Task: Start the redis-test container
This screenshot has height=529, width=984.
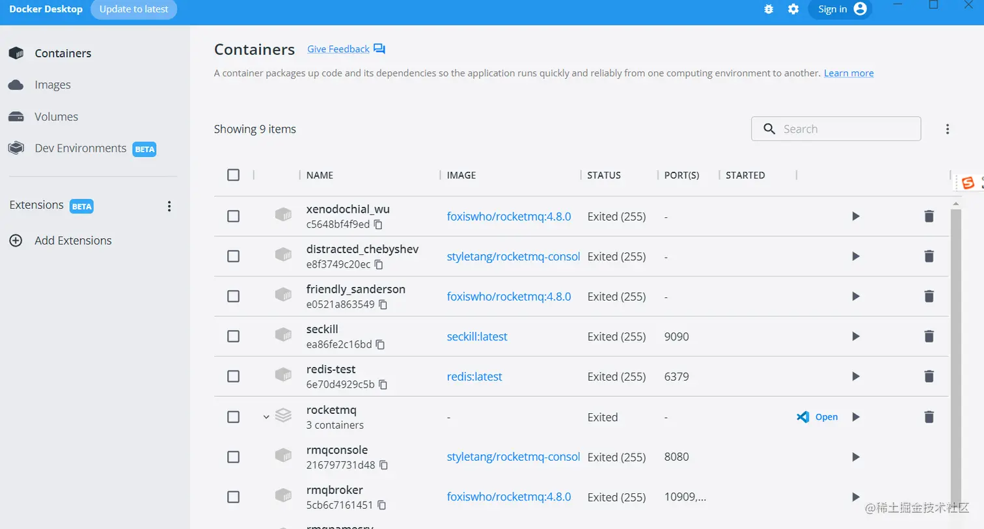Action: pyautogui.click(x=856, y=376)
